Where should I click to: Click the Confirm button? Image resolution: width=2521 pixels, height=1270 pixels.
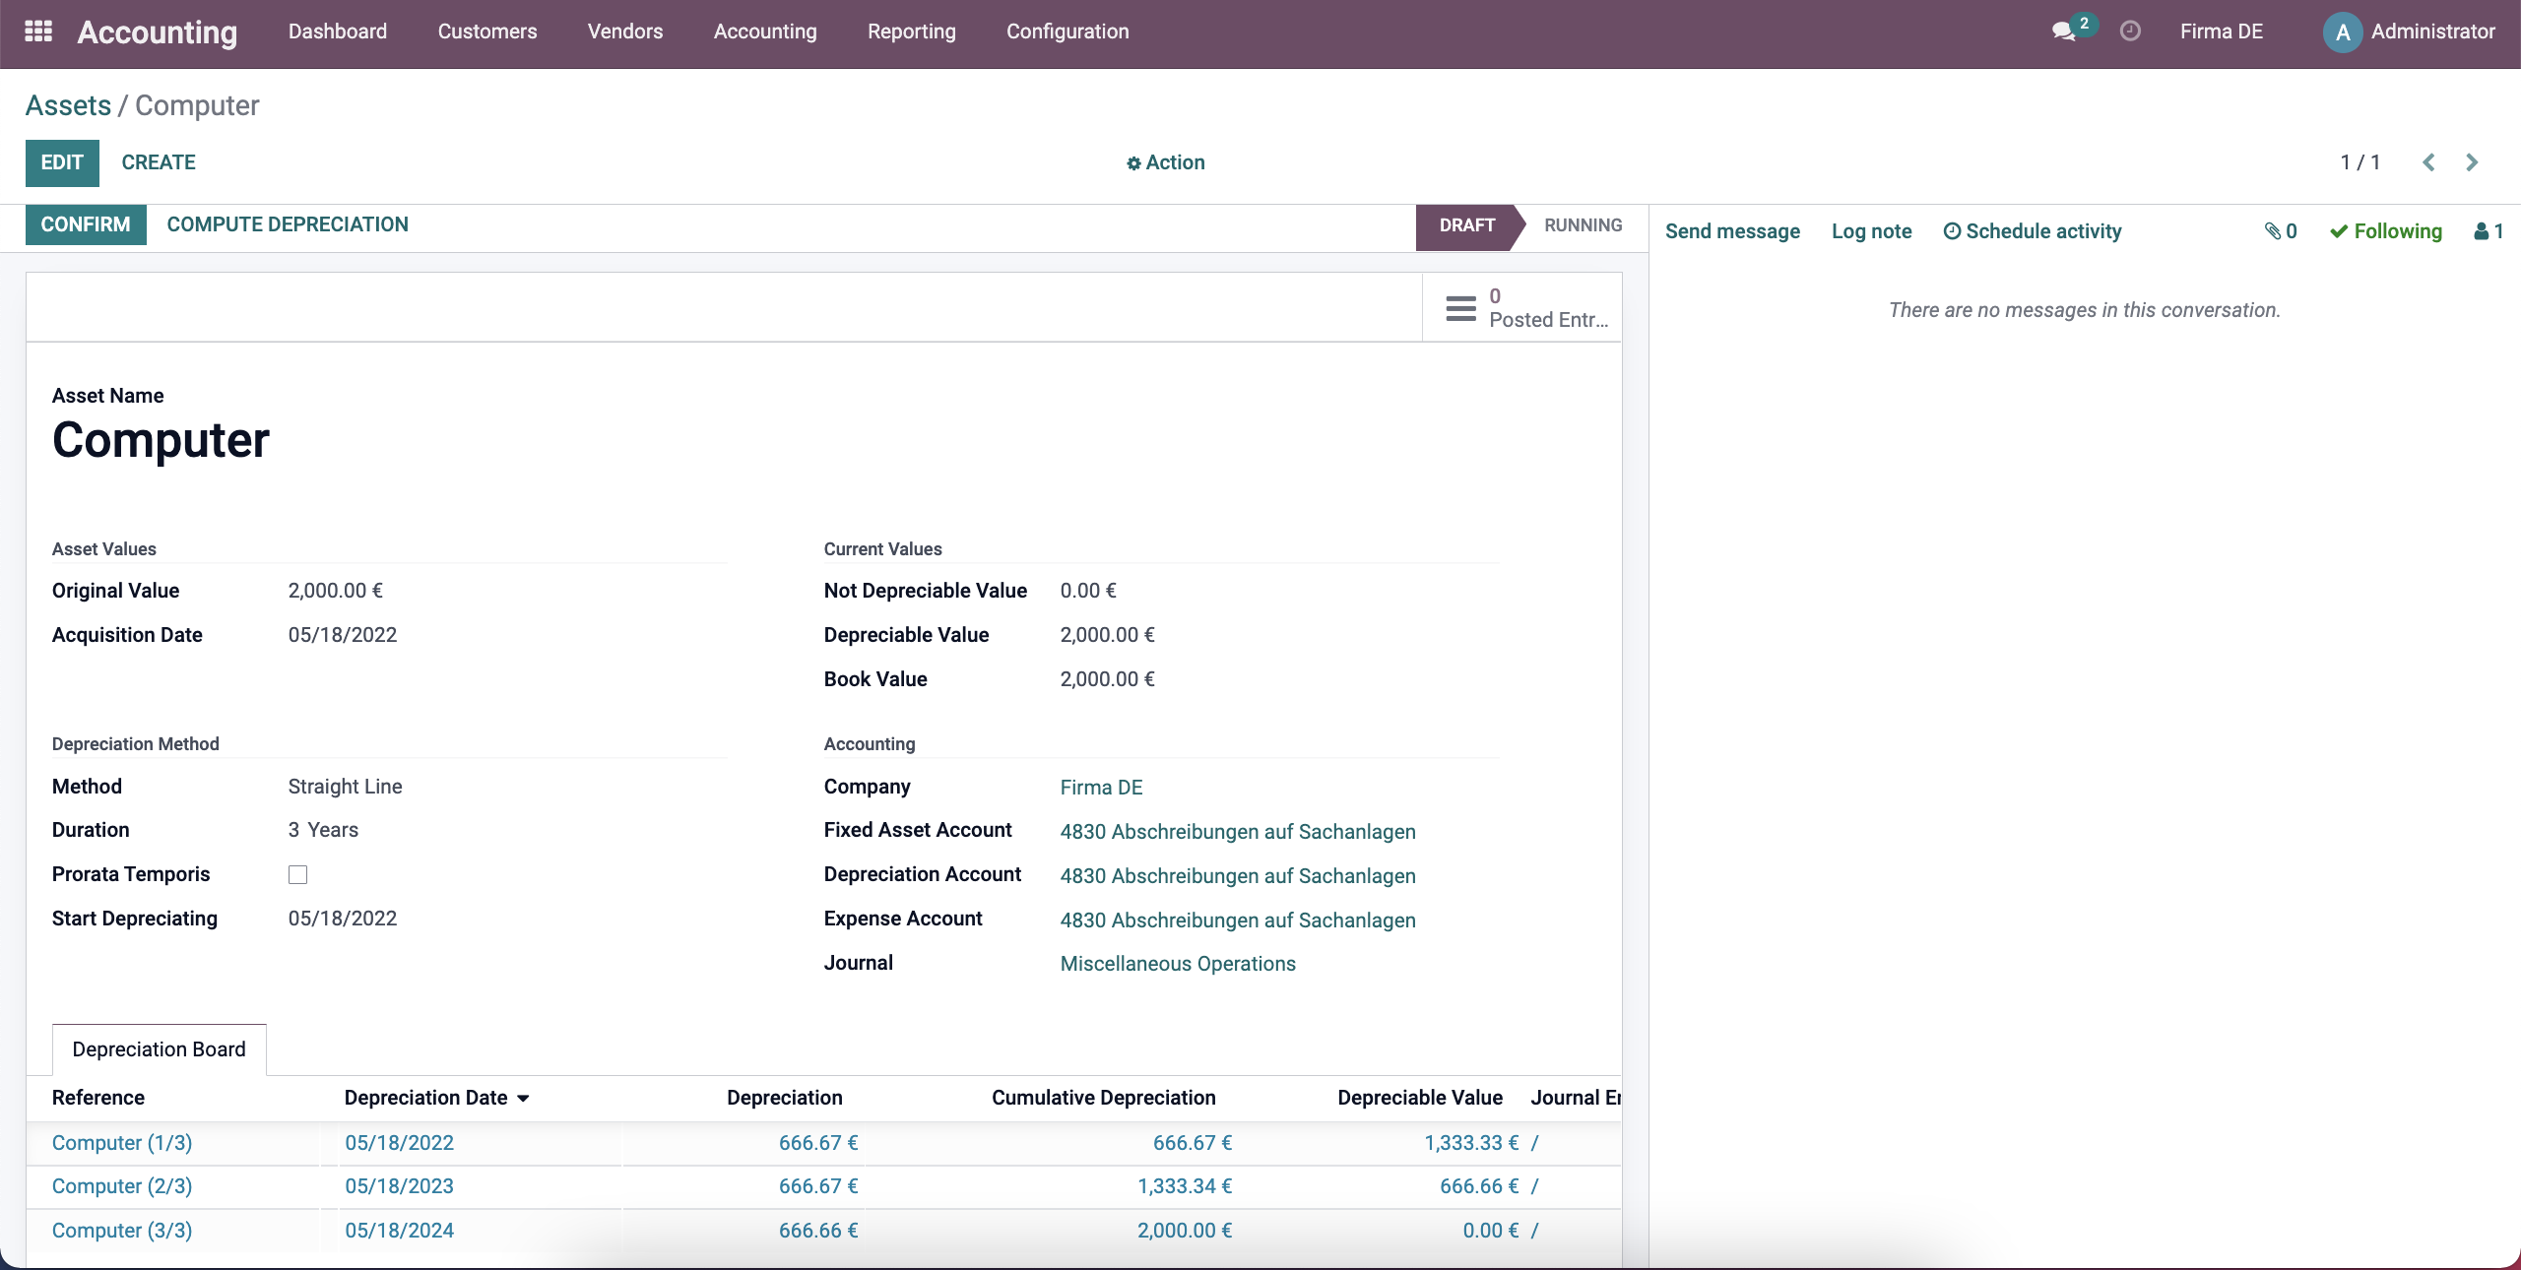click(x=86, y=225)
